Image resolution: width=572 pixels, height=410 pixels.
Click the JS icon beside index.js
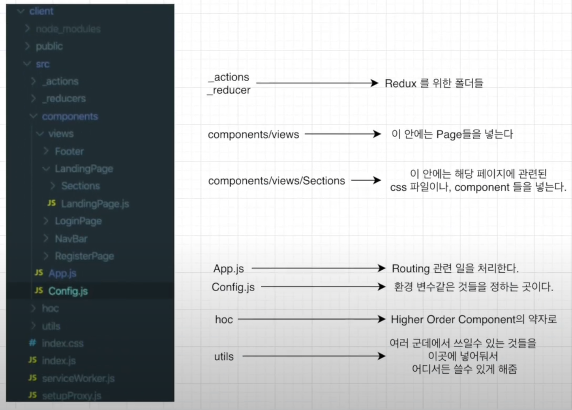coord(33,360)
